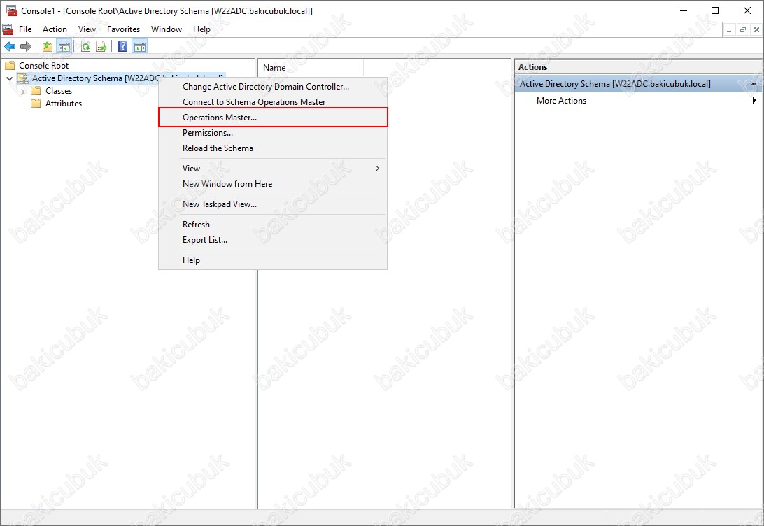Viewport: 764px width, 526px height.
Task: Toggle Show/Hide Console Tree toolbar icon
Action: point(64,47)
